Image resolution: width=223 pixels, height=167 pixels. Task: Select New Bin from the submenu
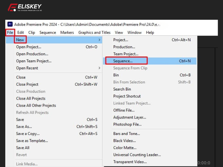coord(116,75)
